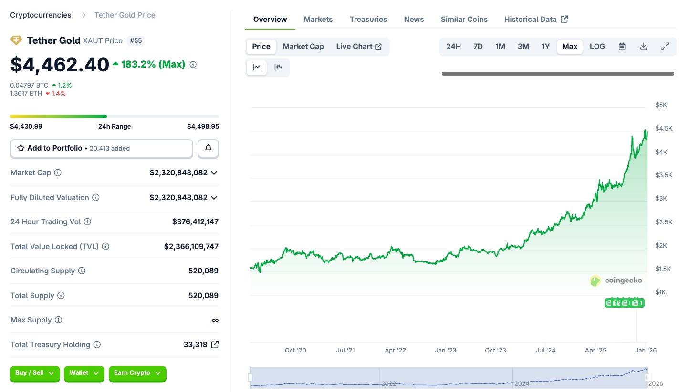The height and width of the screenshot is (392, 679).
Task: Open the Similar Coins tab
Action: [x=464, y=20]
